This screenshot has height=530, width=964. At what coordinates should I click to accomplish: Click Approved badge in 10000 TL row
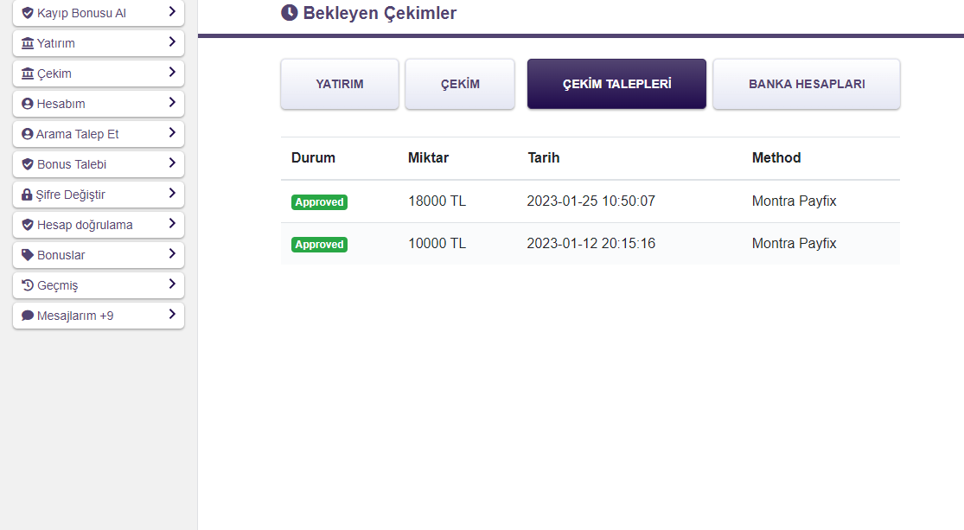tap(319, 244)
